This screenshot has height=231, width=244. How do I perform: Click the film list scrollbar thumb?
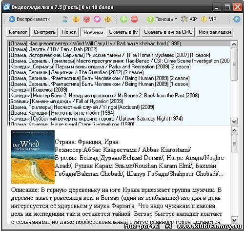pyautogui.click(x=234, y=64)
